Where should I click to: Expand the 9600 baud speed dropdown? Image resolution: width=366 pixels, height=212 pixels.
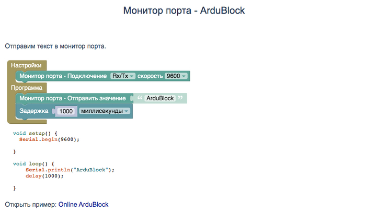click(x=175, y=76)
